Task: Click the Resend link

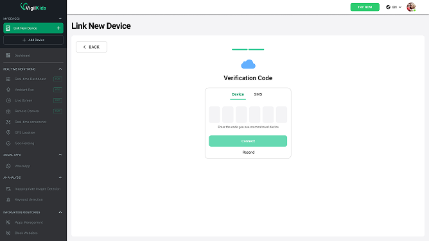Action: coord(248,153)
